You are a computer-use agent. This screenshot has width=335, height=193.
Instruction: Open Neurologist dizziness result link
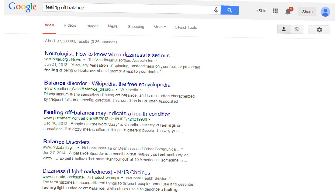(110, 55)
